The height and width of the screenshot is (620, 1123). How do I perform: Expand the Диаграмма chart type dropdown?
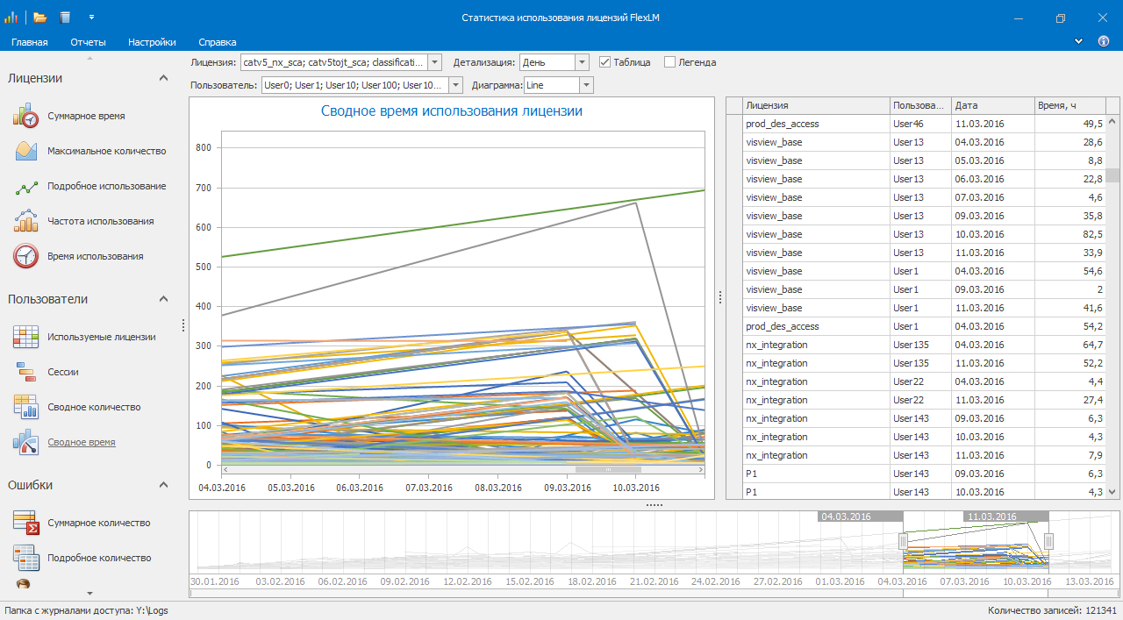[x=586, y=85]
